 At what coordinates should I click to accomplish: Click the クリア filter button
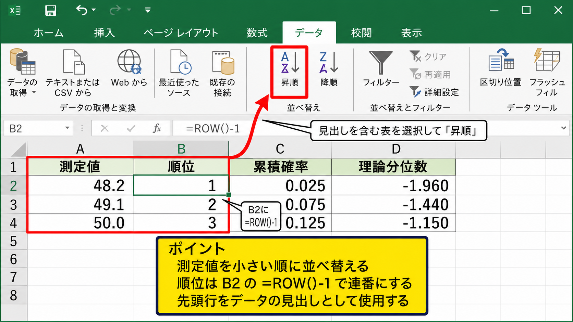[428, 56]
